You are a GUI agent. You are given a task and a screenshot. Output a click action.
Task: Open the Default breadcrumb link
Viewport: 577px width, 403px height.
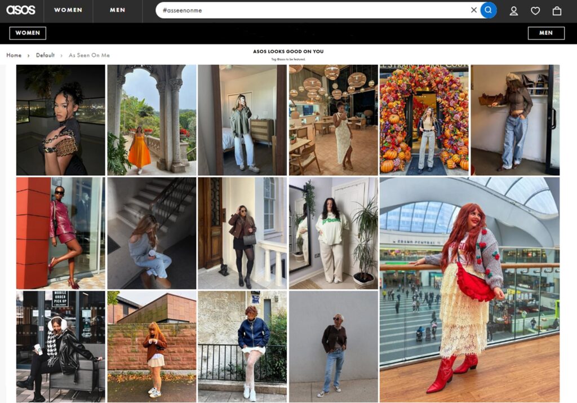click(44, 55)
